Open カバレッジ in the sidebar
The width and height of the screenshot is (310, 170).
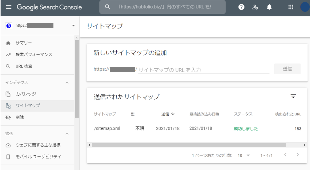pyautogui.click(x=38, y=94)
